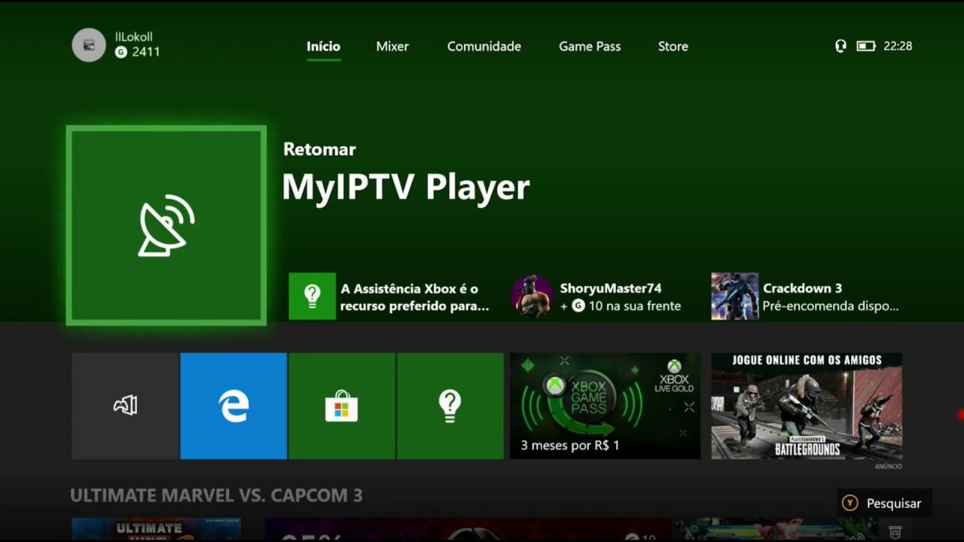
Task: Click the 3 meses por R$ 1 offer
Action: pos(570,445)
